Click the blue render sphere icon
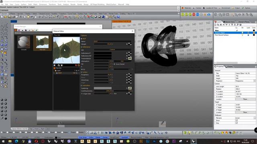 click(x=103, y=17)
